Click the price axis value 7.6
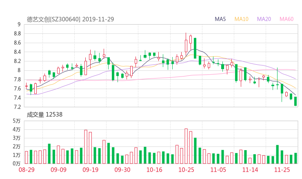 click(x=17, y=89)
